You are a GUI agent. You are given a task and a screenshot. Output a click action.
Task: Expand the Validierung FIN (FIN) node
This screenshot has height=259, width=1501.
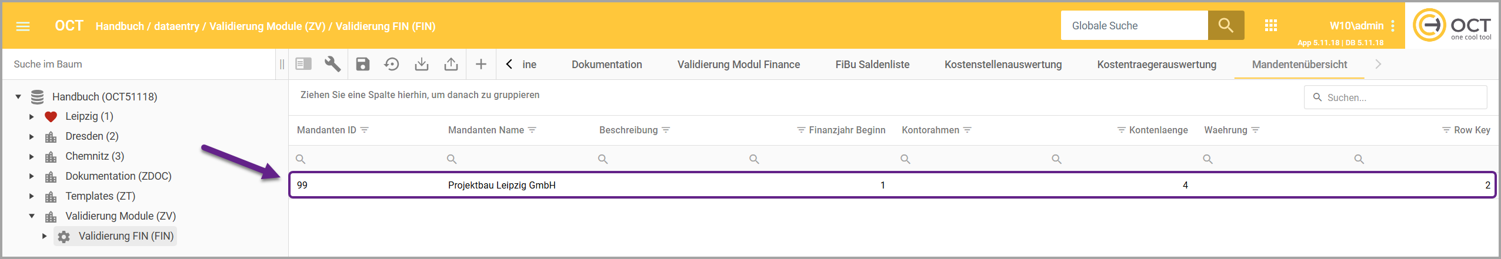click(x=44, y=236)
